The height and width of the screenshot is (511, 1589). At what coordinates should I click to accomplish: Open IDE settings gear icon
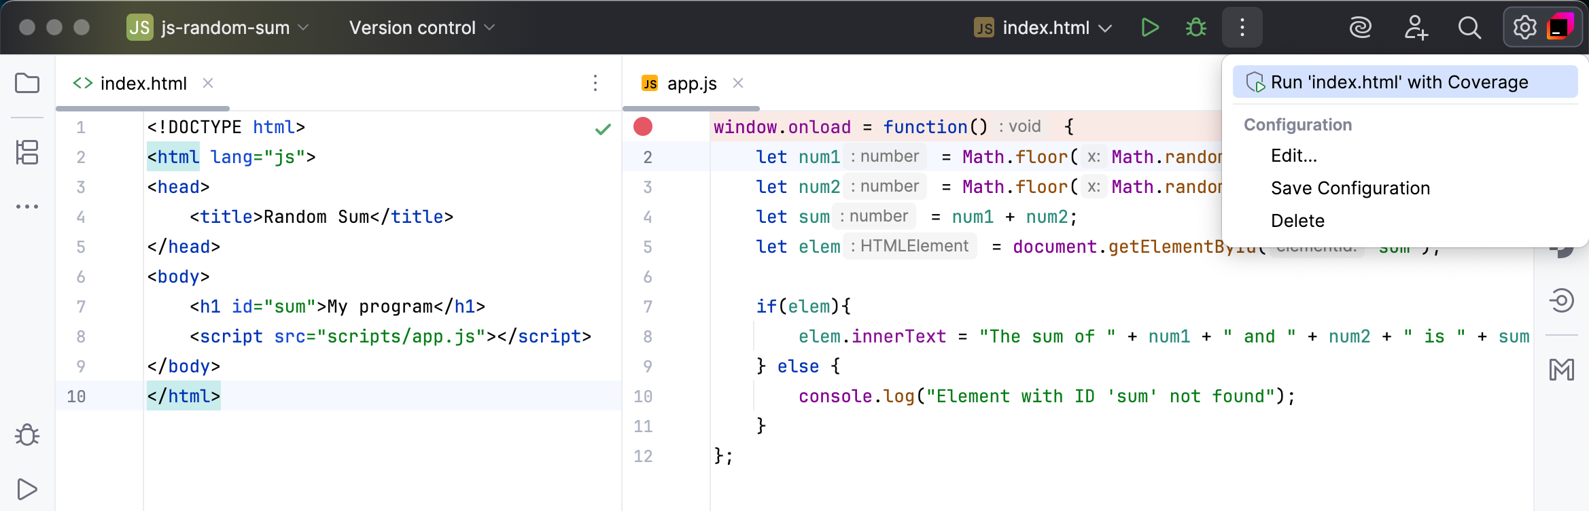tap(1524, 28)
